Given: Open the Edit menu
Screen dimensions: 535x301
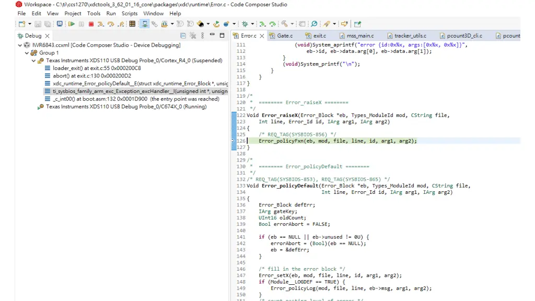Looking at the screenshot, I should click(36, 13).
